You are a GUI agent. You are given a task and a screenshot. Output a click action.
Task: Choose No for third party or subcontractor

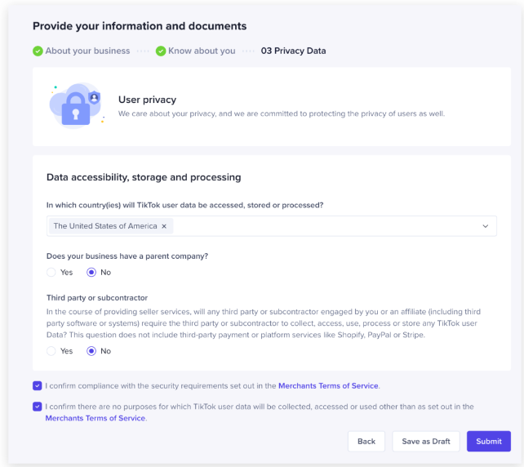pos(91,351)
